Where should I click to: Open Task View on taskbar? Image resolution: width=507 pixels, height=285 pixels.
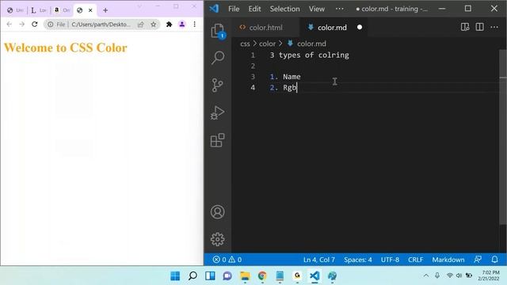[210, 276]
